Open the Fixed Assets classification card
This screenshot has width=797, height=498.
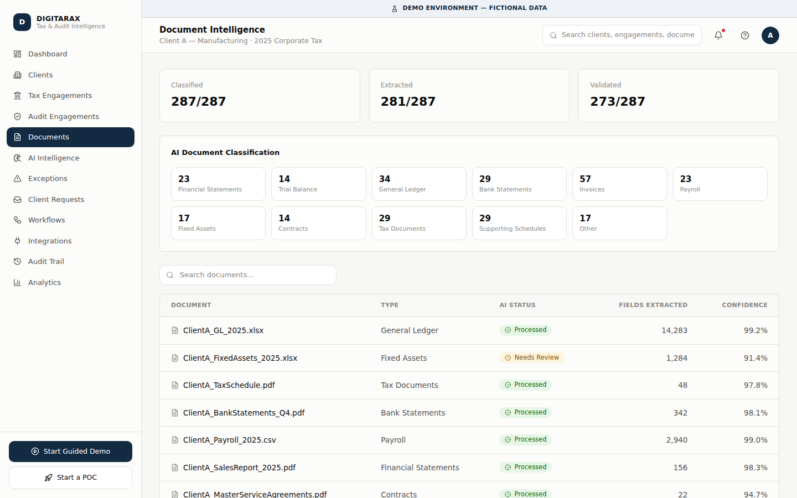(x=218, y=223)
